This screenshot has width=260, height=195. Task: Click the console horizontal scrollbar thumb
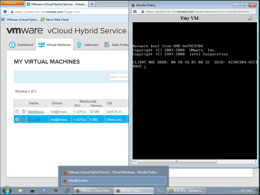click(x=177, y=161)
